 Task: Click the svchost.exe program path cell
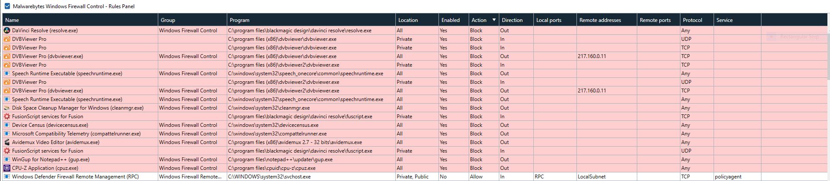pyautogui.click(x=311, y=177)
